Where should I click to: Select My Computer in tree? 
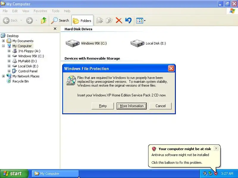click(22, 46)
